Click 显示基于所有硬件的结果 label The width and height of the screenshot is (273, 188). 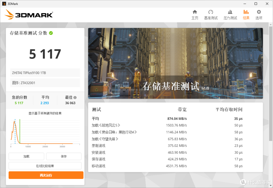(x=45, y=113)
